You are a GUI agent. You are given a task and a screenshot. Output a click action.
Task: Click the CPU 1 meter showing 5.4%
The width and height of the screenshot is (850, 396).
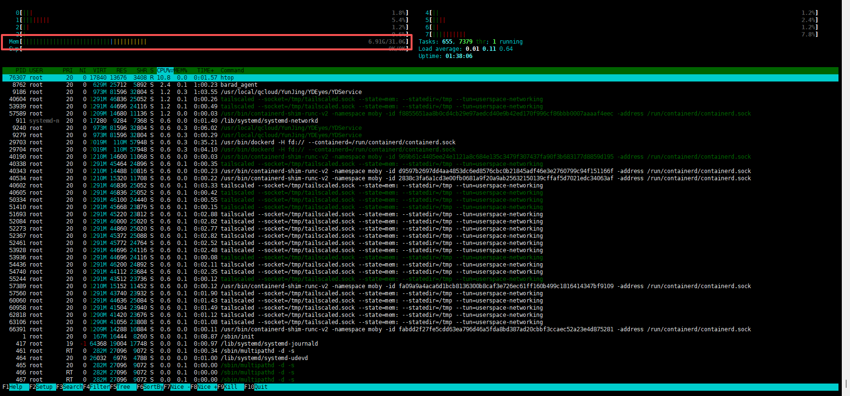(212, 20)
